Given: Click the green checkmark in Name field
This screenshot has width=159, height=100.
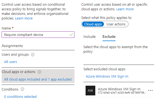Looking at the screenshot, I should click(x=71, y=35).
